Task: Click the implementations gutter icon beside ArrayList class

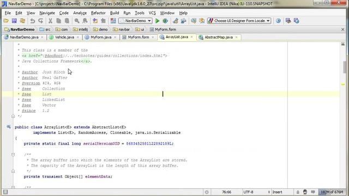Action: tap(9, 127)
